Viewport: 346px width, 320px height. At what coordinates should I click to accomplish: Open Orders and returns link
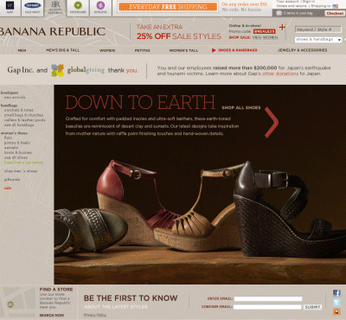(x=291, y=6)
